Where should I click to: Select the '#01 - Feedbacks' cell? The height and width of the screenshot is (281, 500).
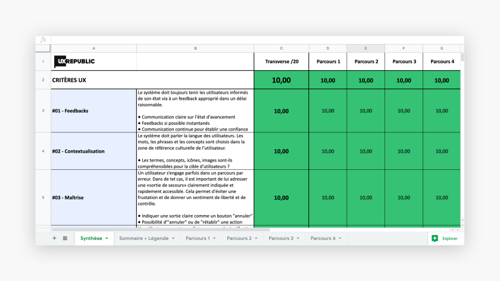(94, 110)
